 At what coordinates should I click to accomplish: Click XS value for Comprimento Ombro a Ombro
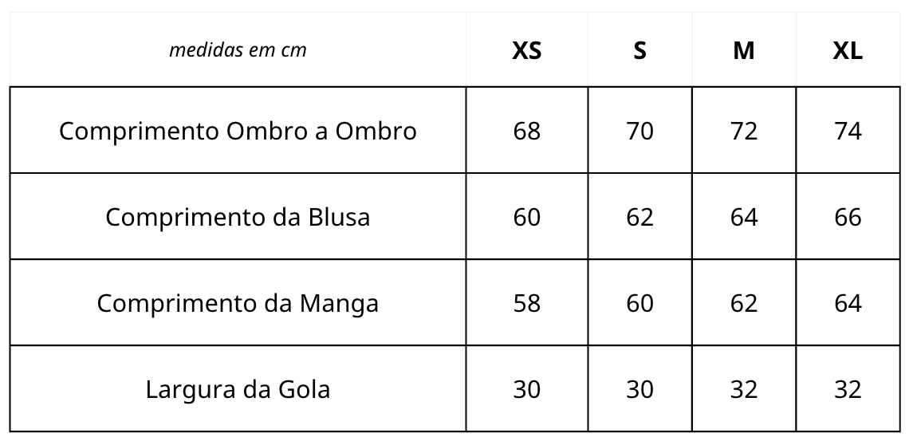526,130
